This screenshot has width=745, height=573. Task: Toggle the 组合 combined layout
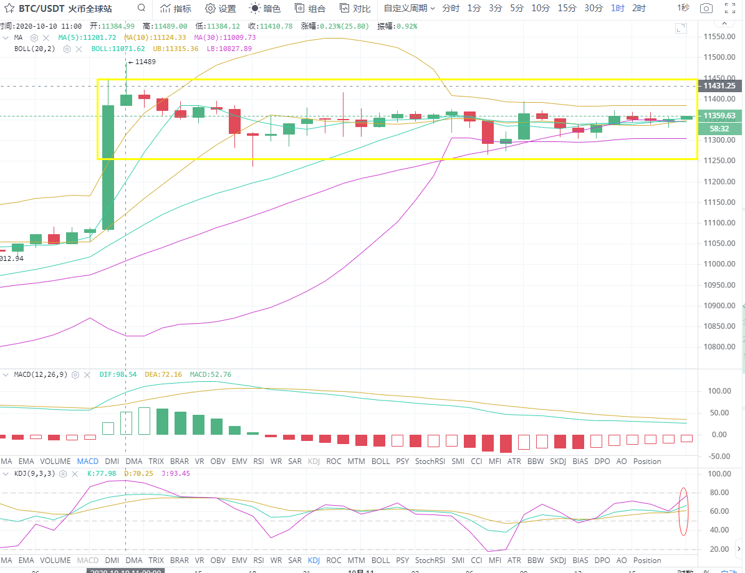(310, 8)
